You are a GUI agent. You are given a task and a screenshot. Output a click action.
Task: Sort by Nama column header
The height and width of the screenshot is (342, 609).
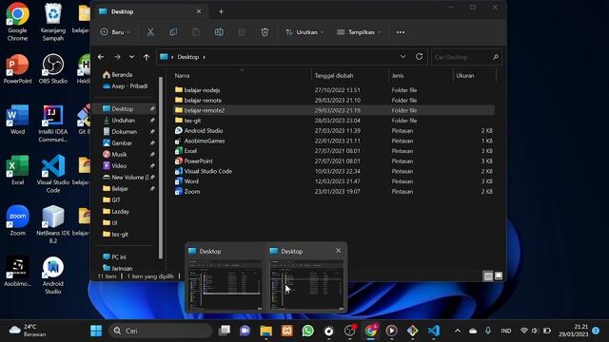pos(182,76)
